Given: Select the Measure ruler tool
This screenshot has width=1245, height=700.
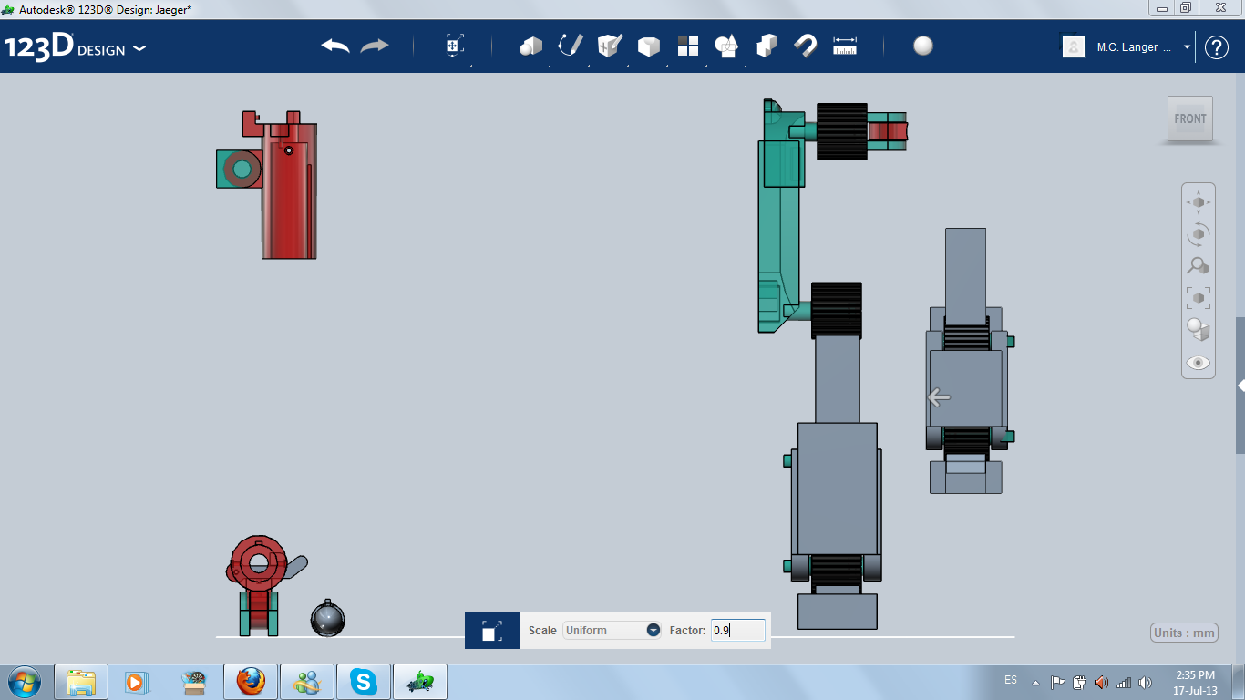Looking at the screenshot, I should pos(845,46).
